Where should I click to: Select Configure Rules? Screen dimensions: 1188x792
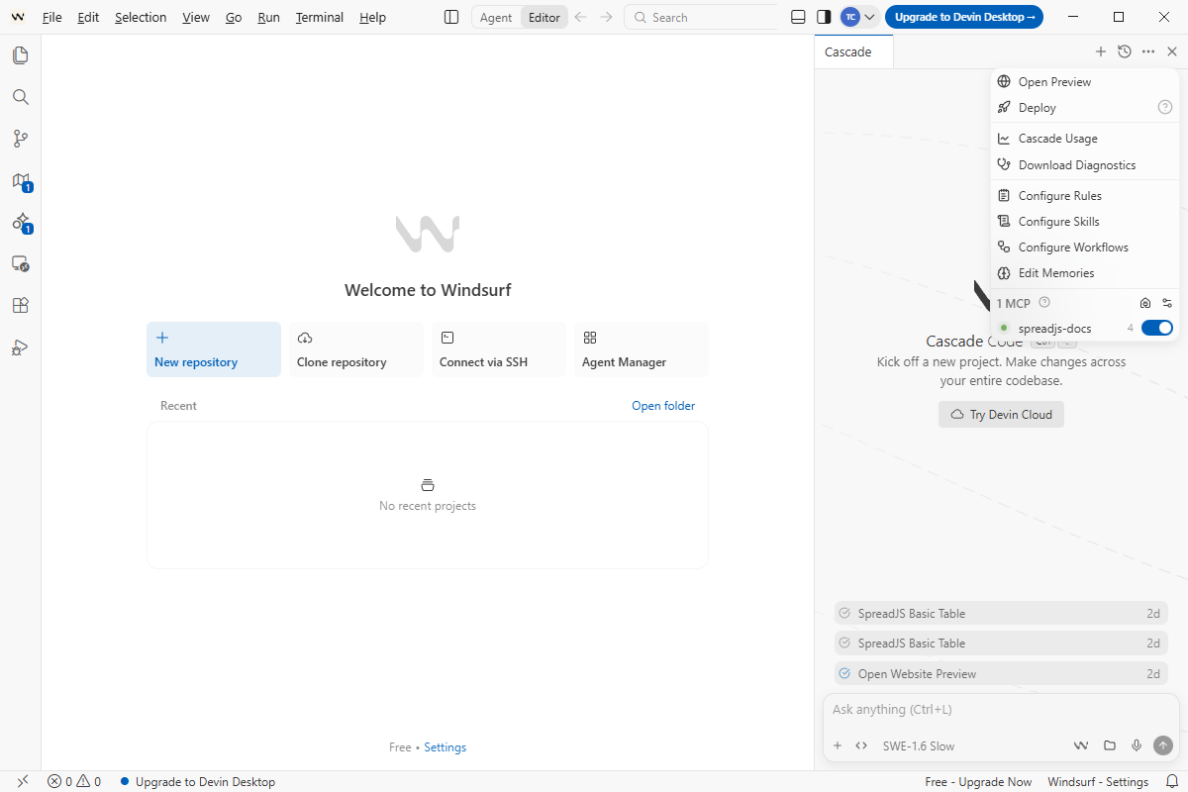tap(1084, 196)
